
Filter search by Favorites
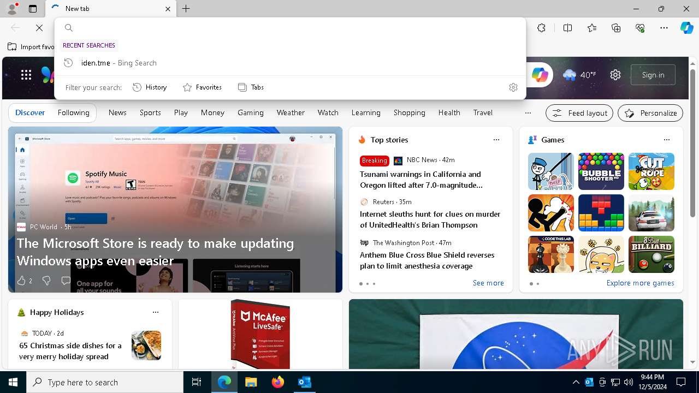pos(202,87)
